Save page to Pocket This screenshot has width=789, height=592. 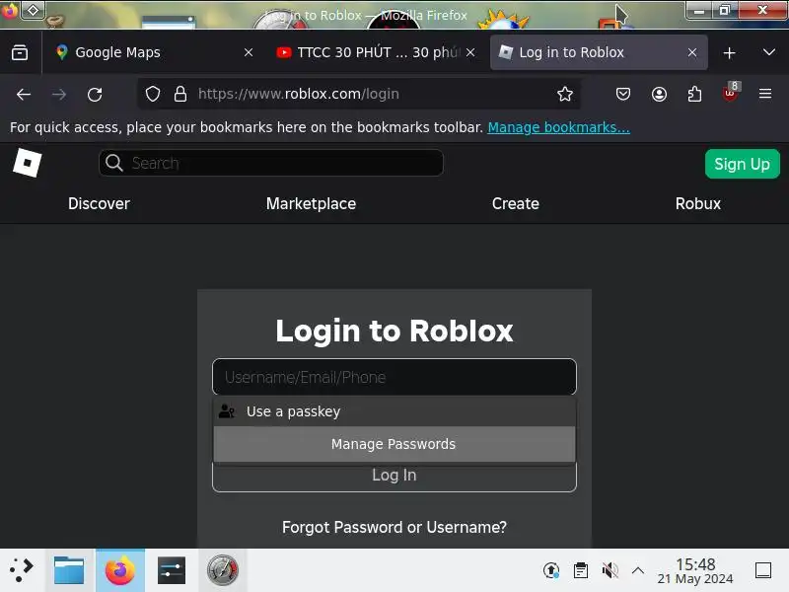click(623, 94)
